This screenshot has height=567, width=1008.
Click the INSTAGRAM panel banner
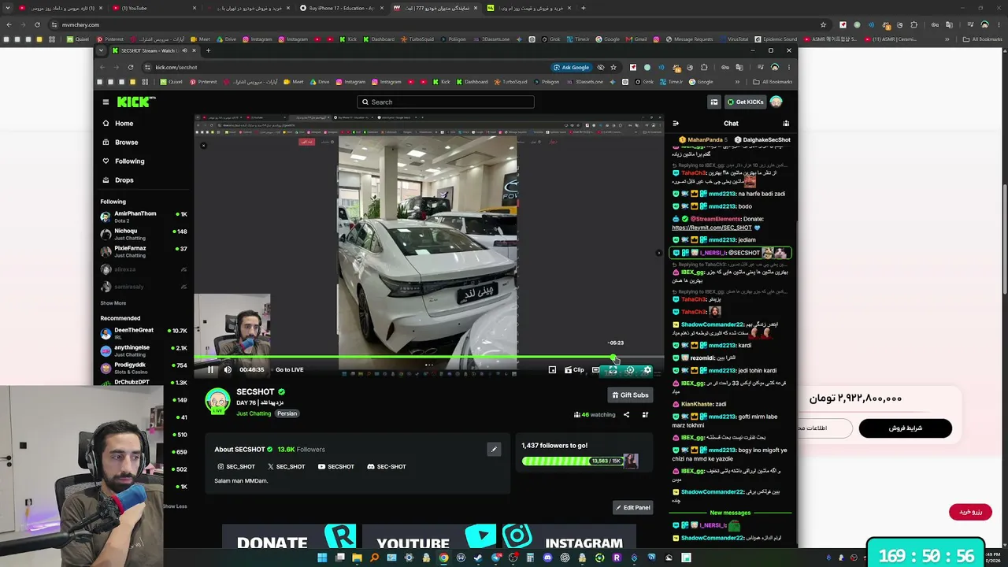(569, 537)
